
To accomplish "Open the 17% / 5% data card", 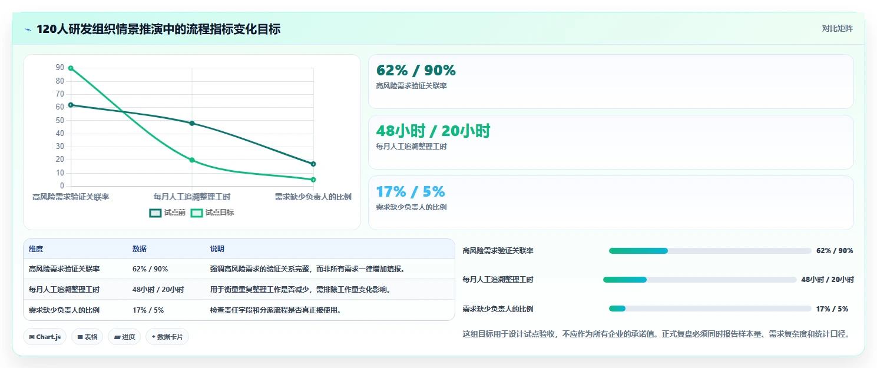I will pos(611,203).
